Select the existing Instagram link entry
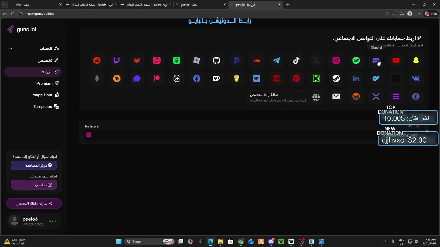This screenshot has height=247, width=440. point(254,132)
